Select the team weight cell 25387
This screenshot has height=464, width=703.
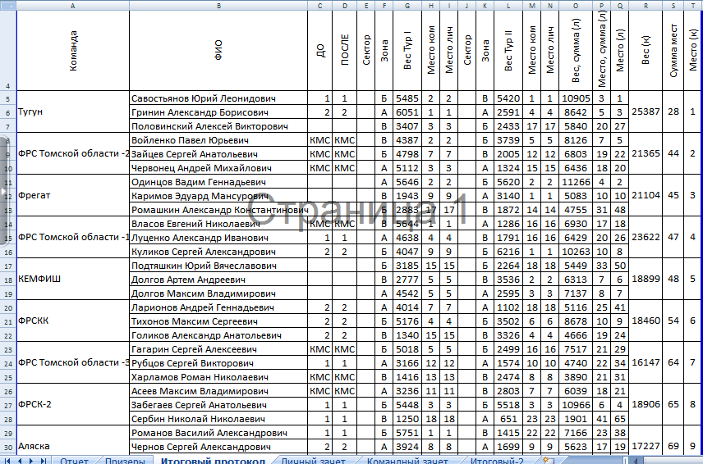[646, 111]
